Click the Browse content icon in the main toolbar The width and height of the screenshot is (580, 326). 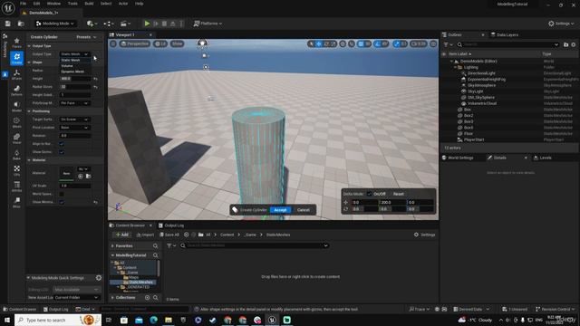click(x=21, y=24)
